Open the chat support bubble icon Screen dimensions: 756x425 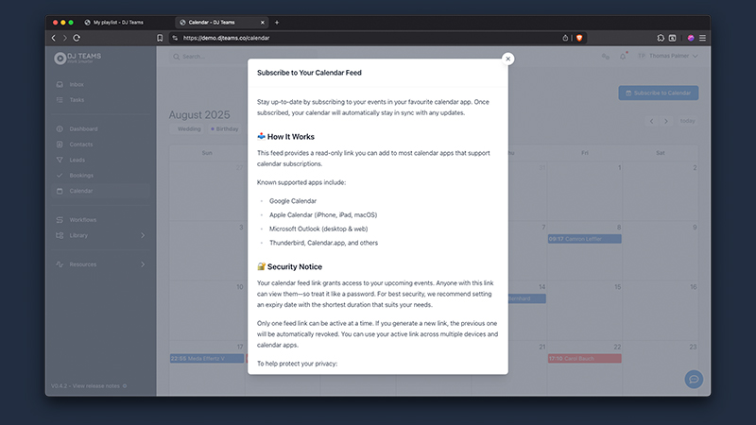coord(694,379)
